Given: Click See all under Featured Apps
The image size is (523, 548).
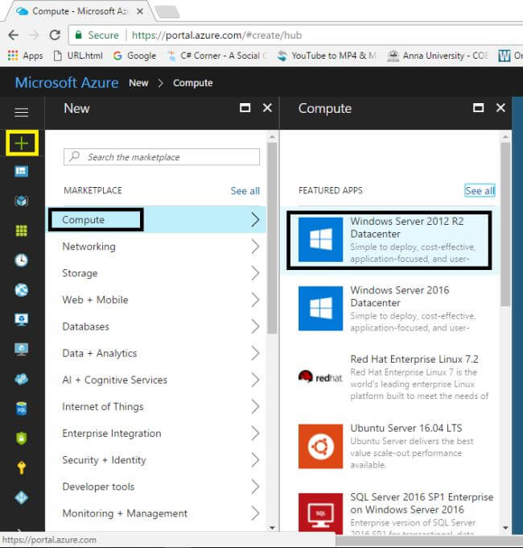Looking at the screenshot, I should point(480,191).
